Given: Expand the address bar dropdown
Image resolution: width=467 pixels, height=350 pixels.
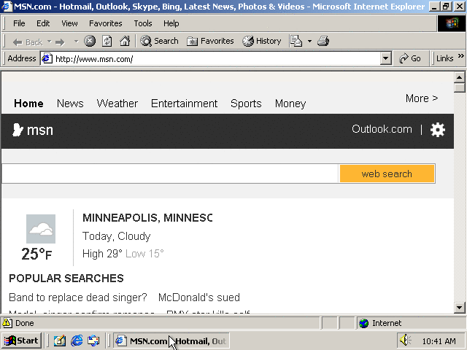Looking at the screenshot, I should 386,58.
